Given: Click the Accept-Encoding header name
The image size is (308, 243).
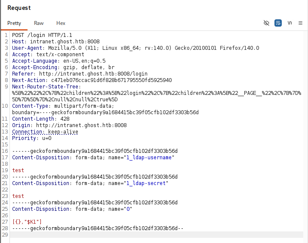Looking at the screenshot, I should (x=34, y=67).
